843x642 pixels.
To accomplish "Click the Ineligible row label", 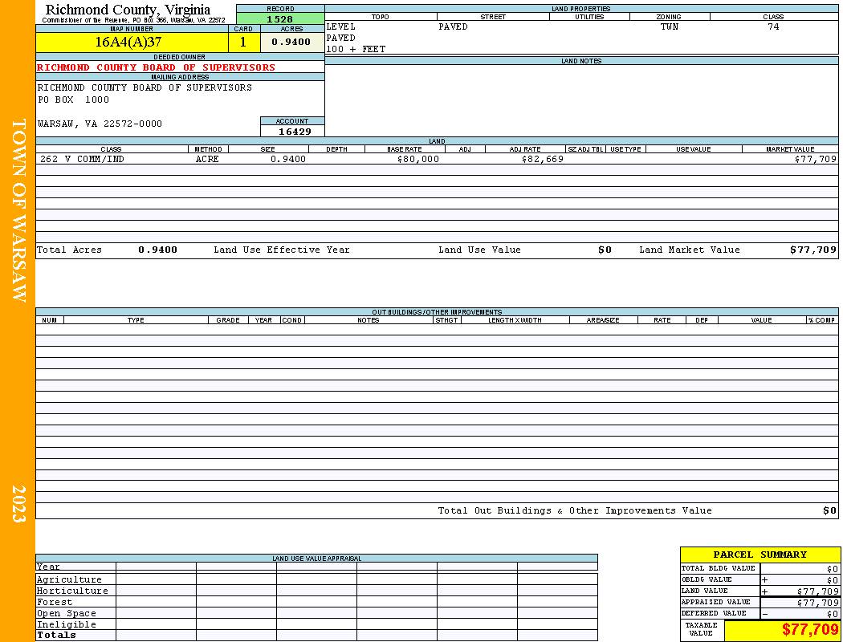I will coord(66,625).
